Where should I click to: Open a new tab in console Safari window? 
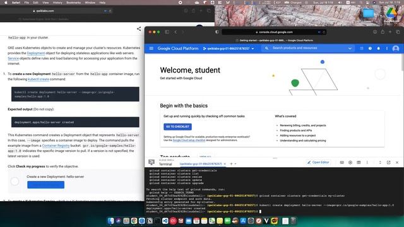click(390, 32)
